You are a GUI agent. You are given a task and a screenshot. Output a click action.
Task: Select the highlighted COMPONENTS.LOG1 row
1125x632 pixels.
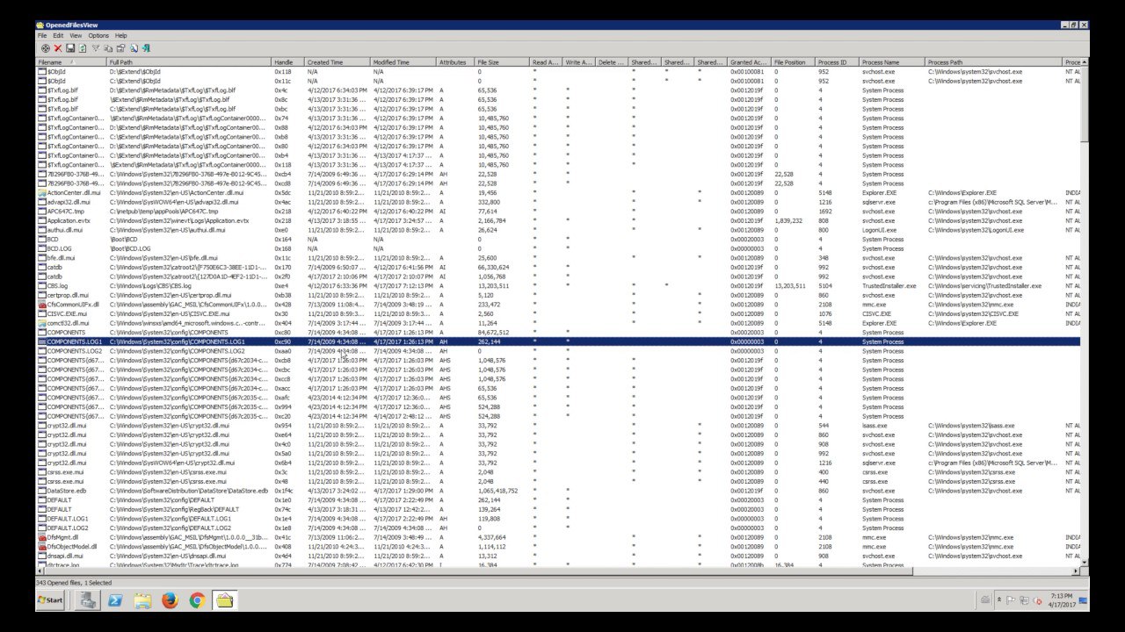pos(558,341)
